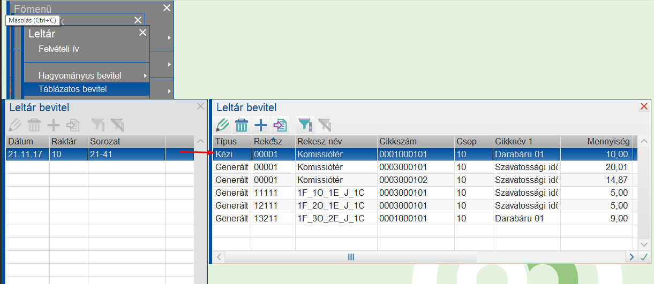Click the greyed plus icon in the left Leltár bevitel window
The height and width of the screenshot is (284, 654).
tap(54, 125)
